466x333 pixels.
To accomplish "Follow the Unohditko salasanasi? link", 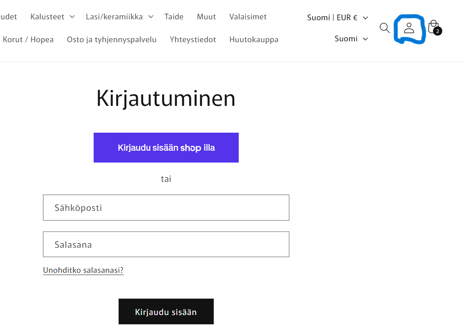I will 83,270.
